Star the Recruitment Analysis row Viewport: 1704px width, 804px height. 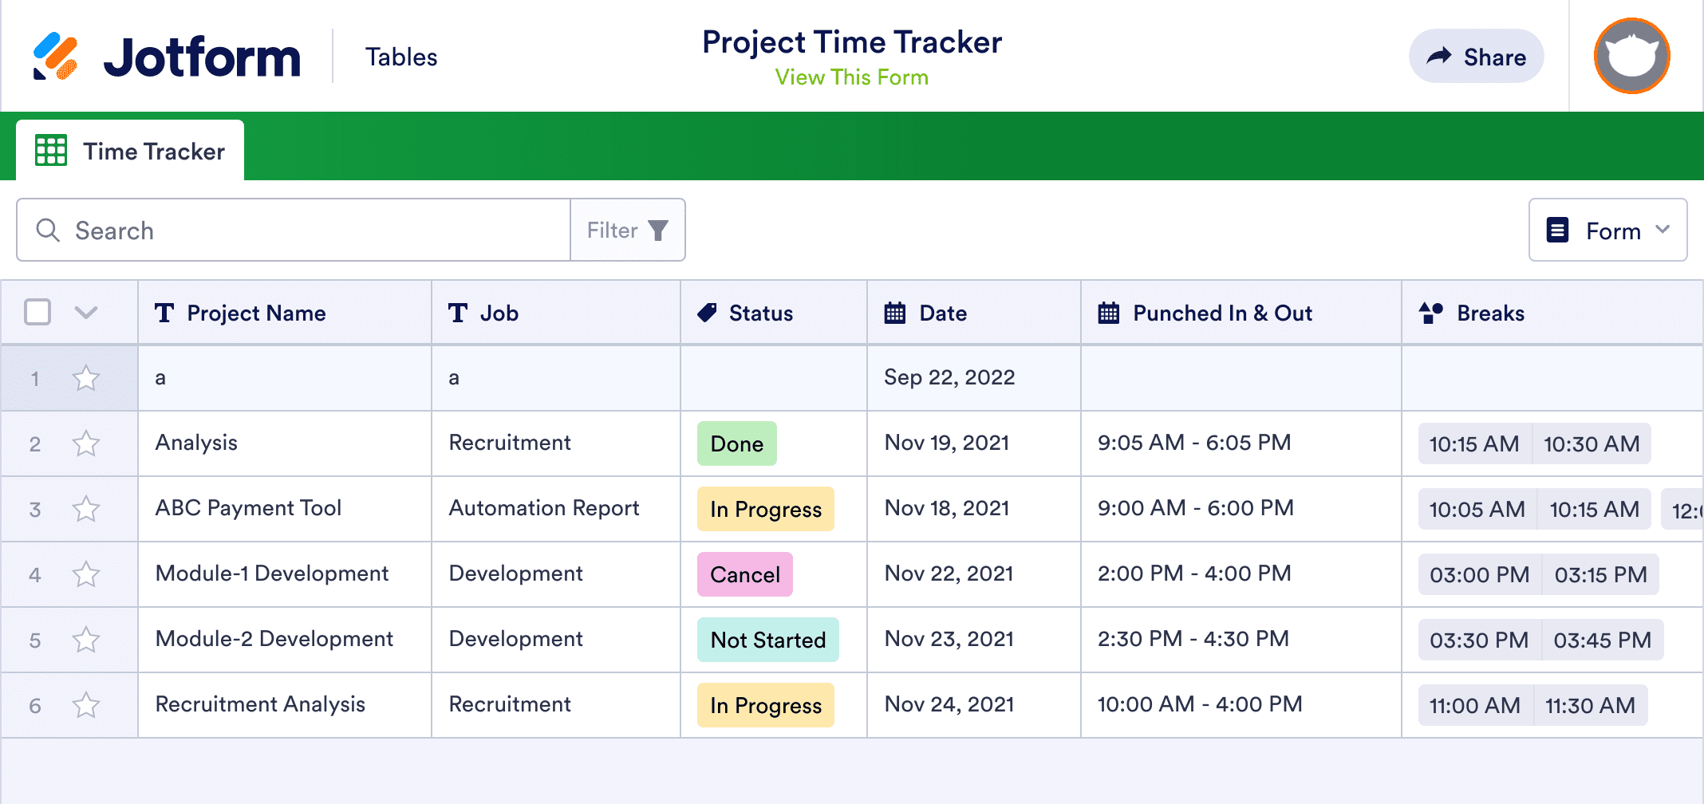(x=86, y=705)
